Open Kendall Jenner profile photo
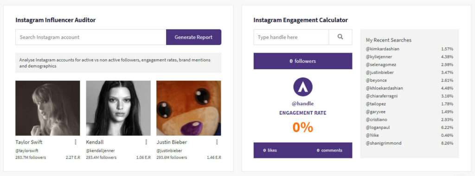This screenshot has height=176, width=475. pyautogui.click(x=118, y=108)
